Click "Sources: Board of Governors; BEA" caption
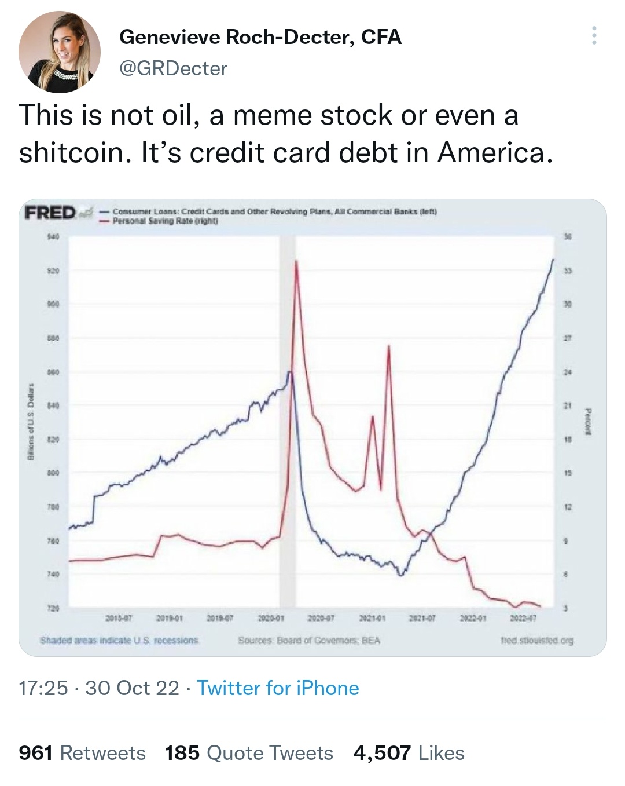Image resolution: width=625 pixels, height=786 pixels. tap(309, 641)
